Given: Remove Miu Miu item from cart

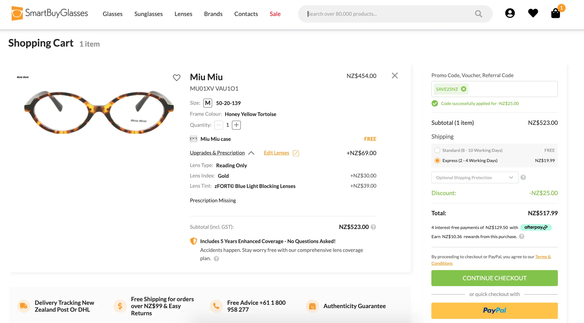Looking at the screenshot, I should [x=394, y=76].
